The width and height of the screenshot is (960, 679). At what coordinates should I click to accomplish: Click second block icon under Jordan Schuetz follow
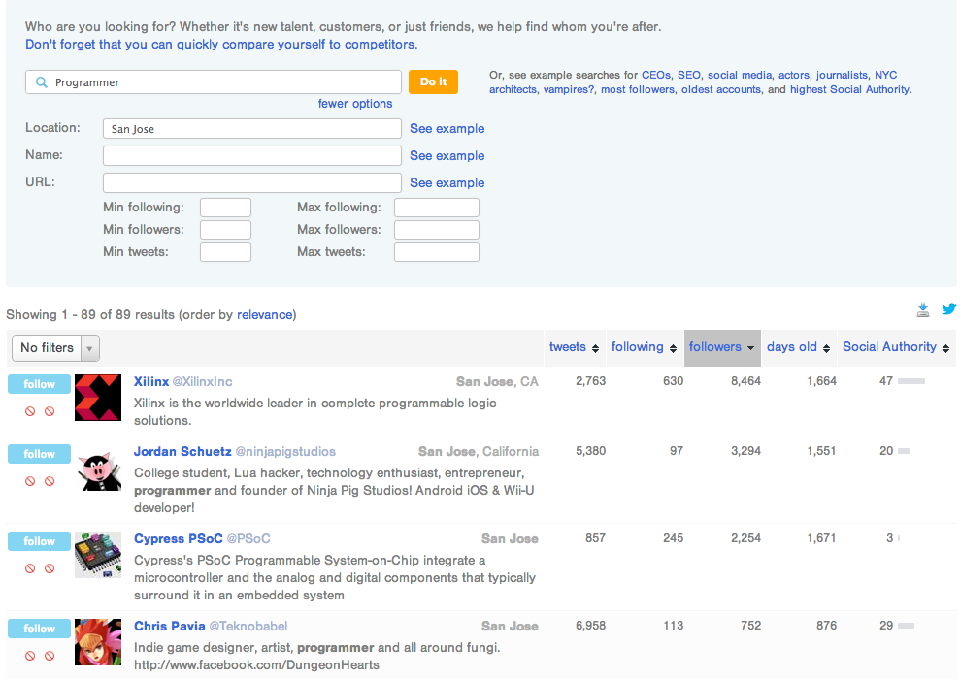50,481
